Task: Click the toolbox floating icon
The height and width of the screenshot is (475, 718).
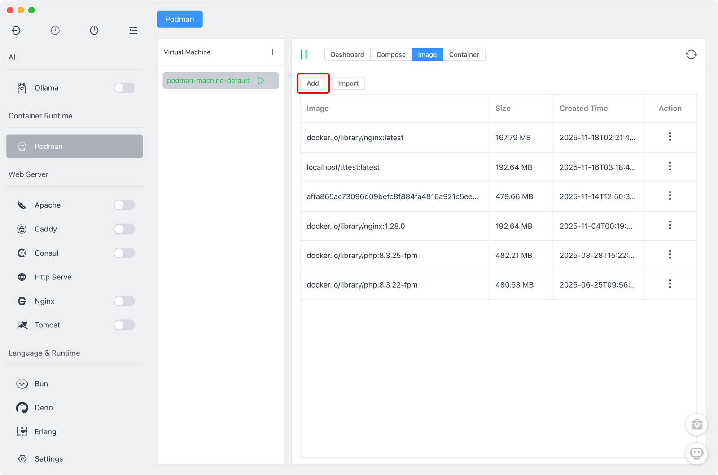Action: 696,424
